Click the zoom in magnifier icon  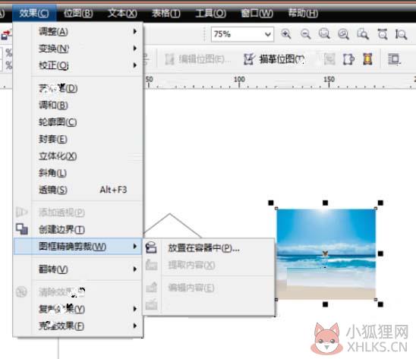[x=286, y=34]
